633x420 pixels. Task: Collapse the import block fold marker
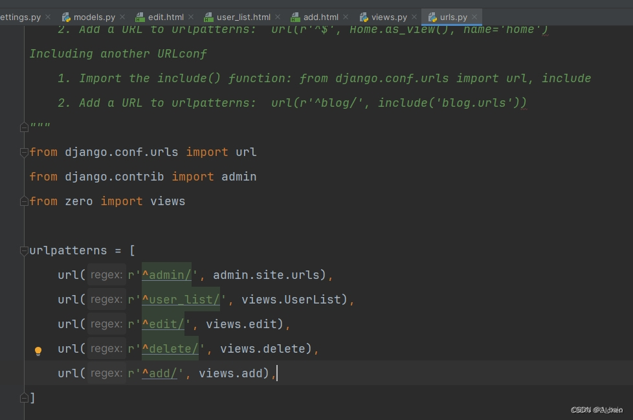click(25, 152)
